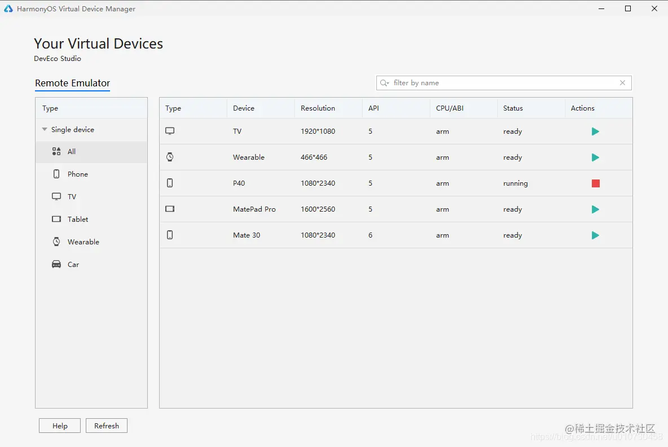Image resolution: width=668 pixels, height=447 pixels.
Task: Click the Car icon in sidebar
Action: [56, 264]
